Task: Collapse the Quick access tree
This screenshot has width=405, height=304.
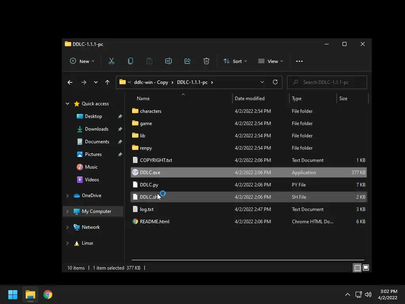Action: coord(67,104)
